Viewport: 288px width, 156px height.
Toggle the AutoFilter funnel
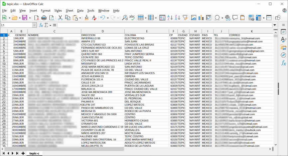185,18
